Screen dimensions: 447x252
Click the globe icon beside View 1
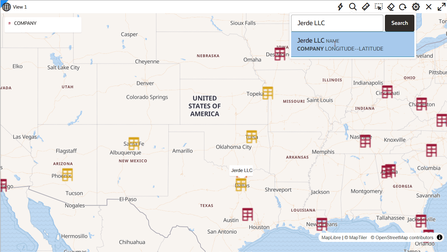(6, 7)
